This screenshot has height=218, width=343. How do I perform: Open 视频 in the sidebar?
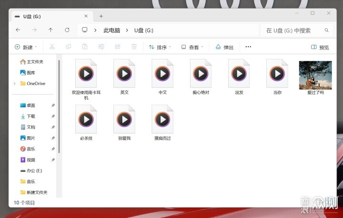click(28, 160)
